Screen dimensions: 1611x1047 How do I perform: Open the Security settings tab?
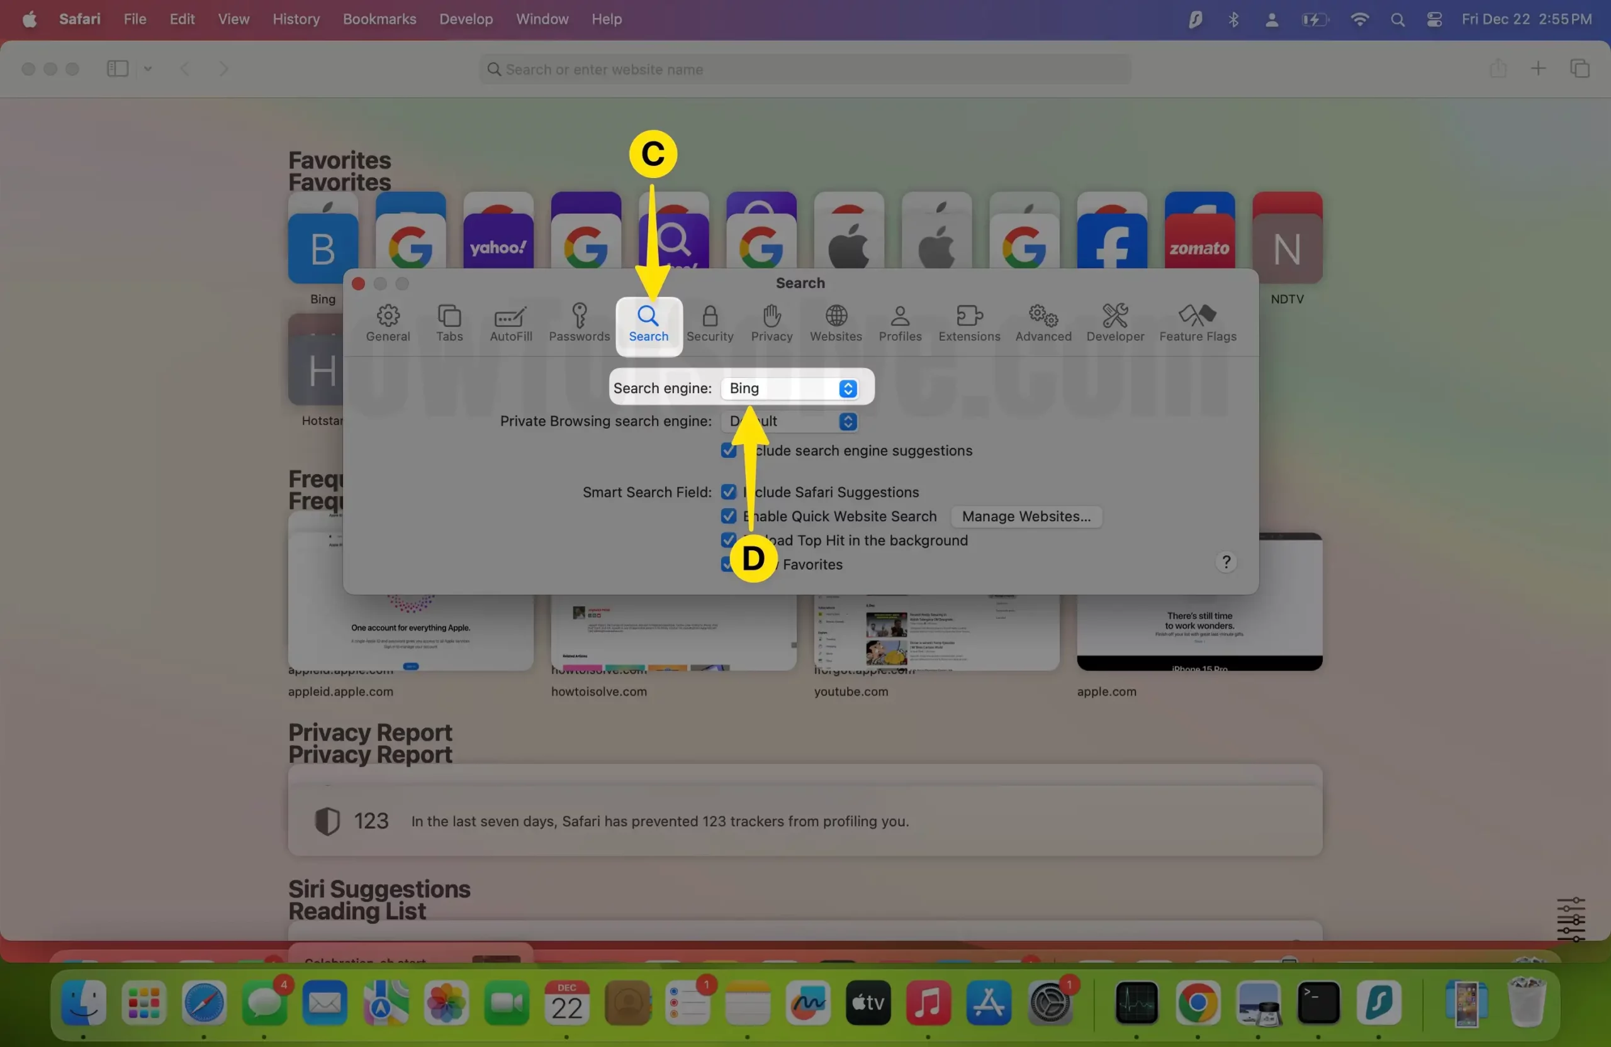click(709, 324)
